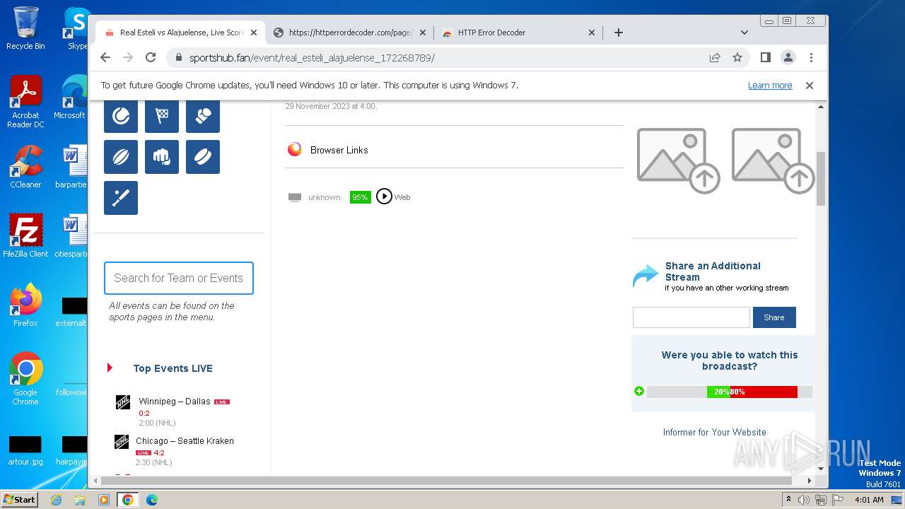Play the Web stream button

(x=384, y=197)
